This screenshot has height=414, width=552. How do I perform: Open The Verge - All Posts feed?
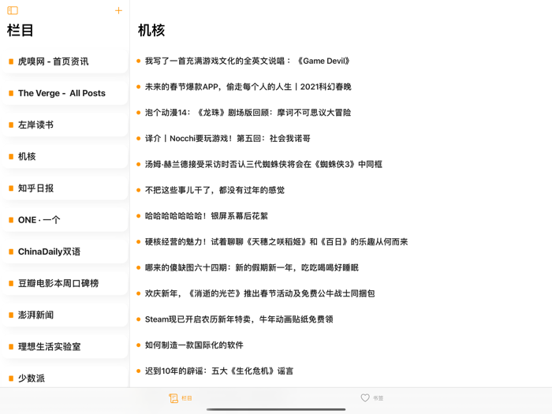[x=65, y=93]
